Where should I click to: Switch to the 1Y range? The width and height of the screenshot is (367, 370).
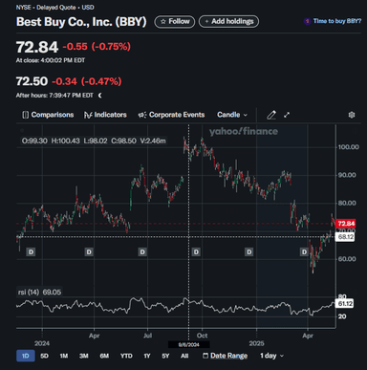click(147, 356)
